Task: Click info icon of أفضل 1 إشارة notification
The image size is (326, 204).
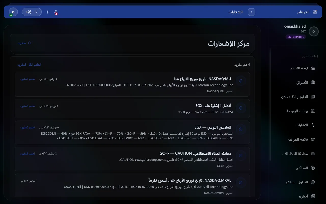Action: click(241, 108)
